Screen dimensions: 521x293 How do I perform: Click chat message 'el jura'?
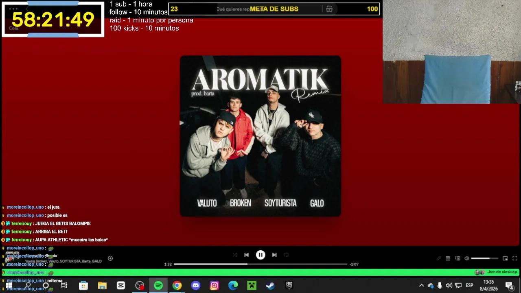click(x=53, y=207)
